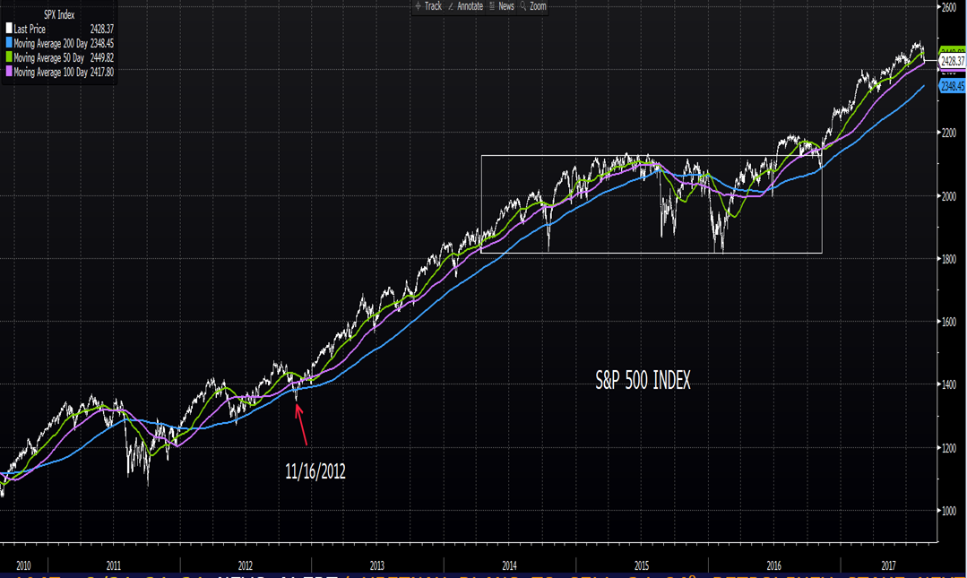The image size is (967, 578).
Task: Select Moving Average 50 Day legend label
Action: point(48,57)
